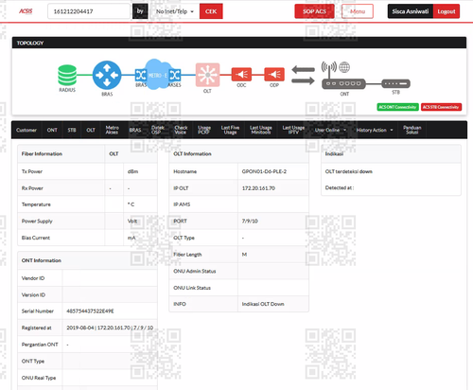
Task: Open the Metro Akses tab
Action: pyautogui.click(x=112, y=130)
